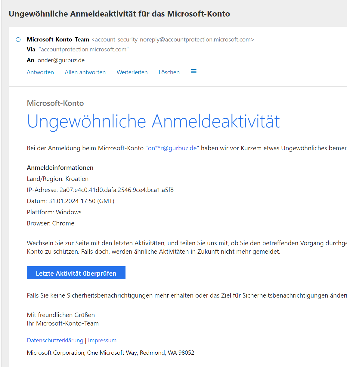
Task: Open the more actions hamburger menu
Action: [x=194, y=71]
